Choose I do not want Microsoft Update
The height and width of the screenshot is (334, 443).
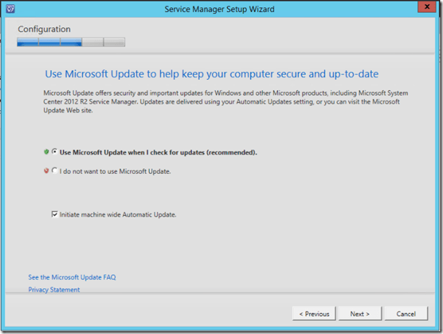point(54,171)
